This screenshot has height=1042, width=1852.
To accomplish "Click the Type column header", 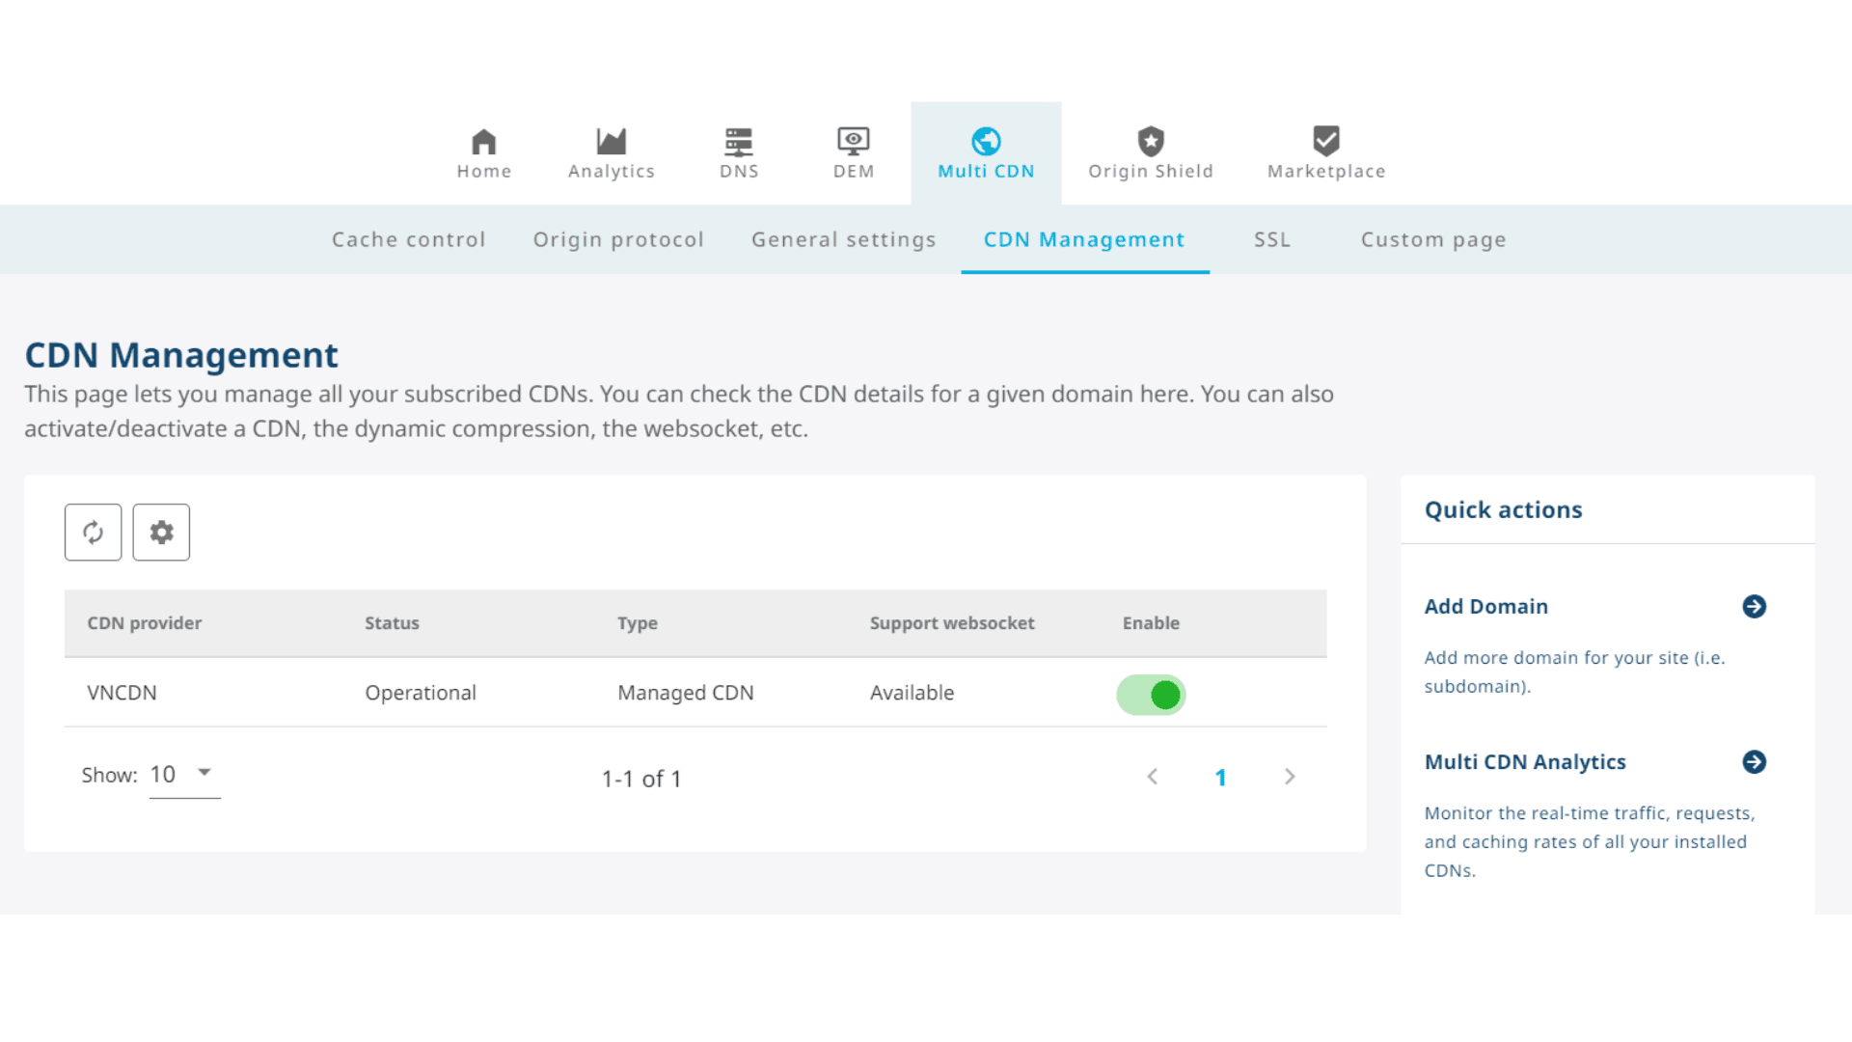I will click(x=638, y=623).
